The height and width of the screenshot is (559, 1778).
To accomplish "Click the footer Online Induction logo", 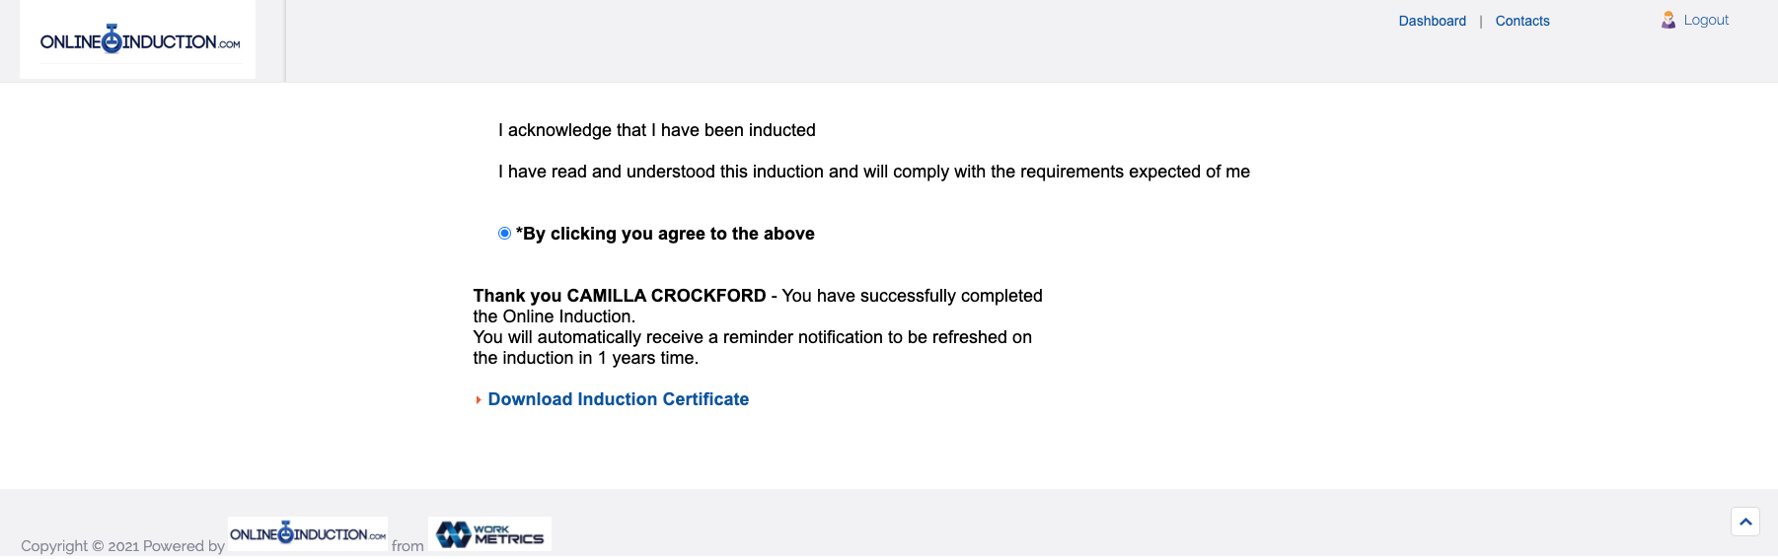I will pyautogui.click(x=307, y=534).
